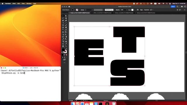Screen dimensions: 187x105
Task: Expand Stroke weight dropdown
Action: (x=92, y=10)
